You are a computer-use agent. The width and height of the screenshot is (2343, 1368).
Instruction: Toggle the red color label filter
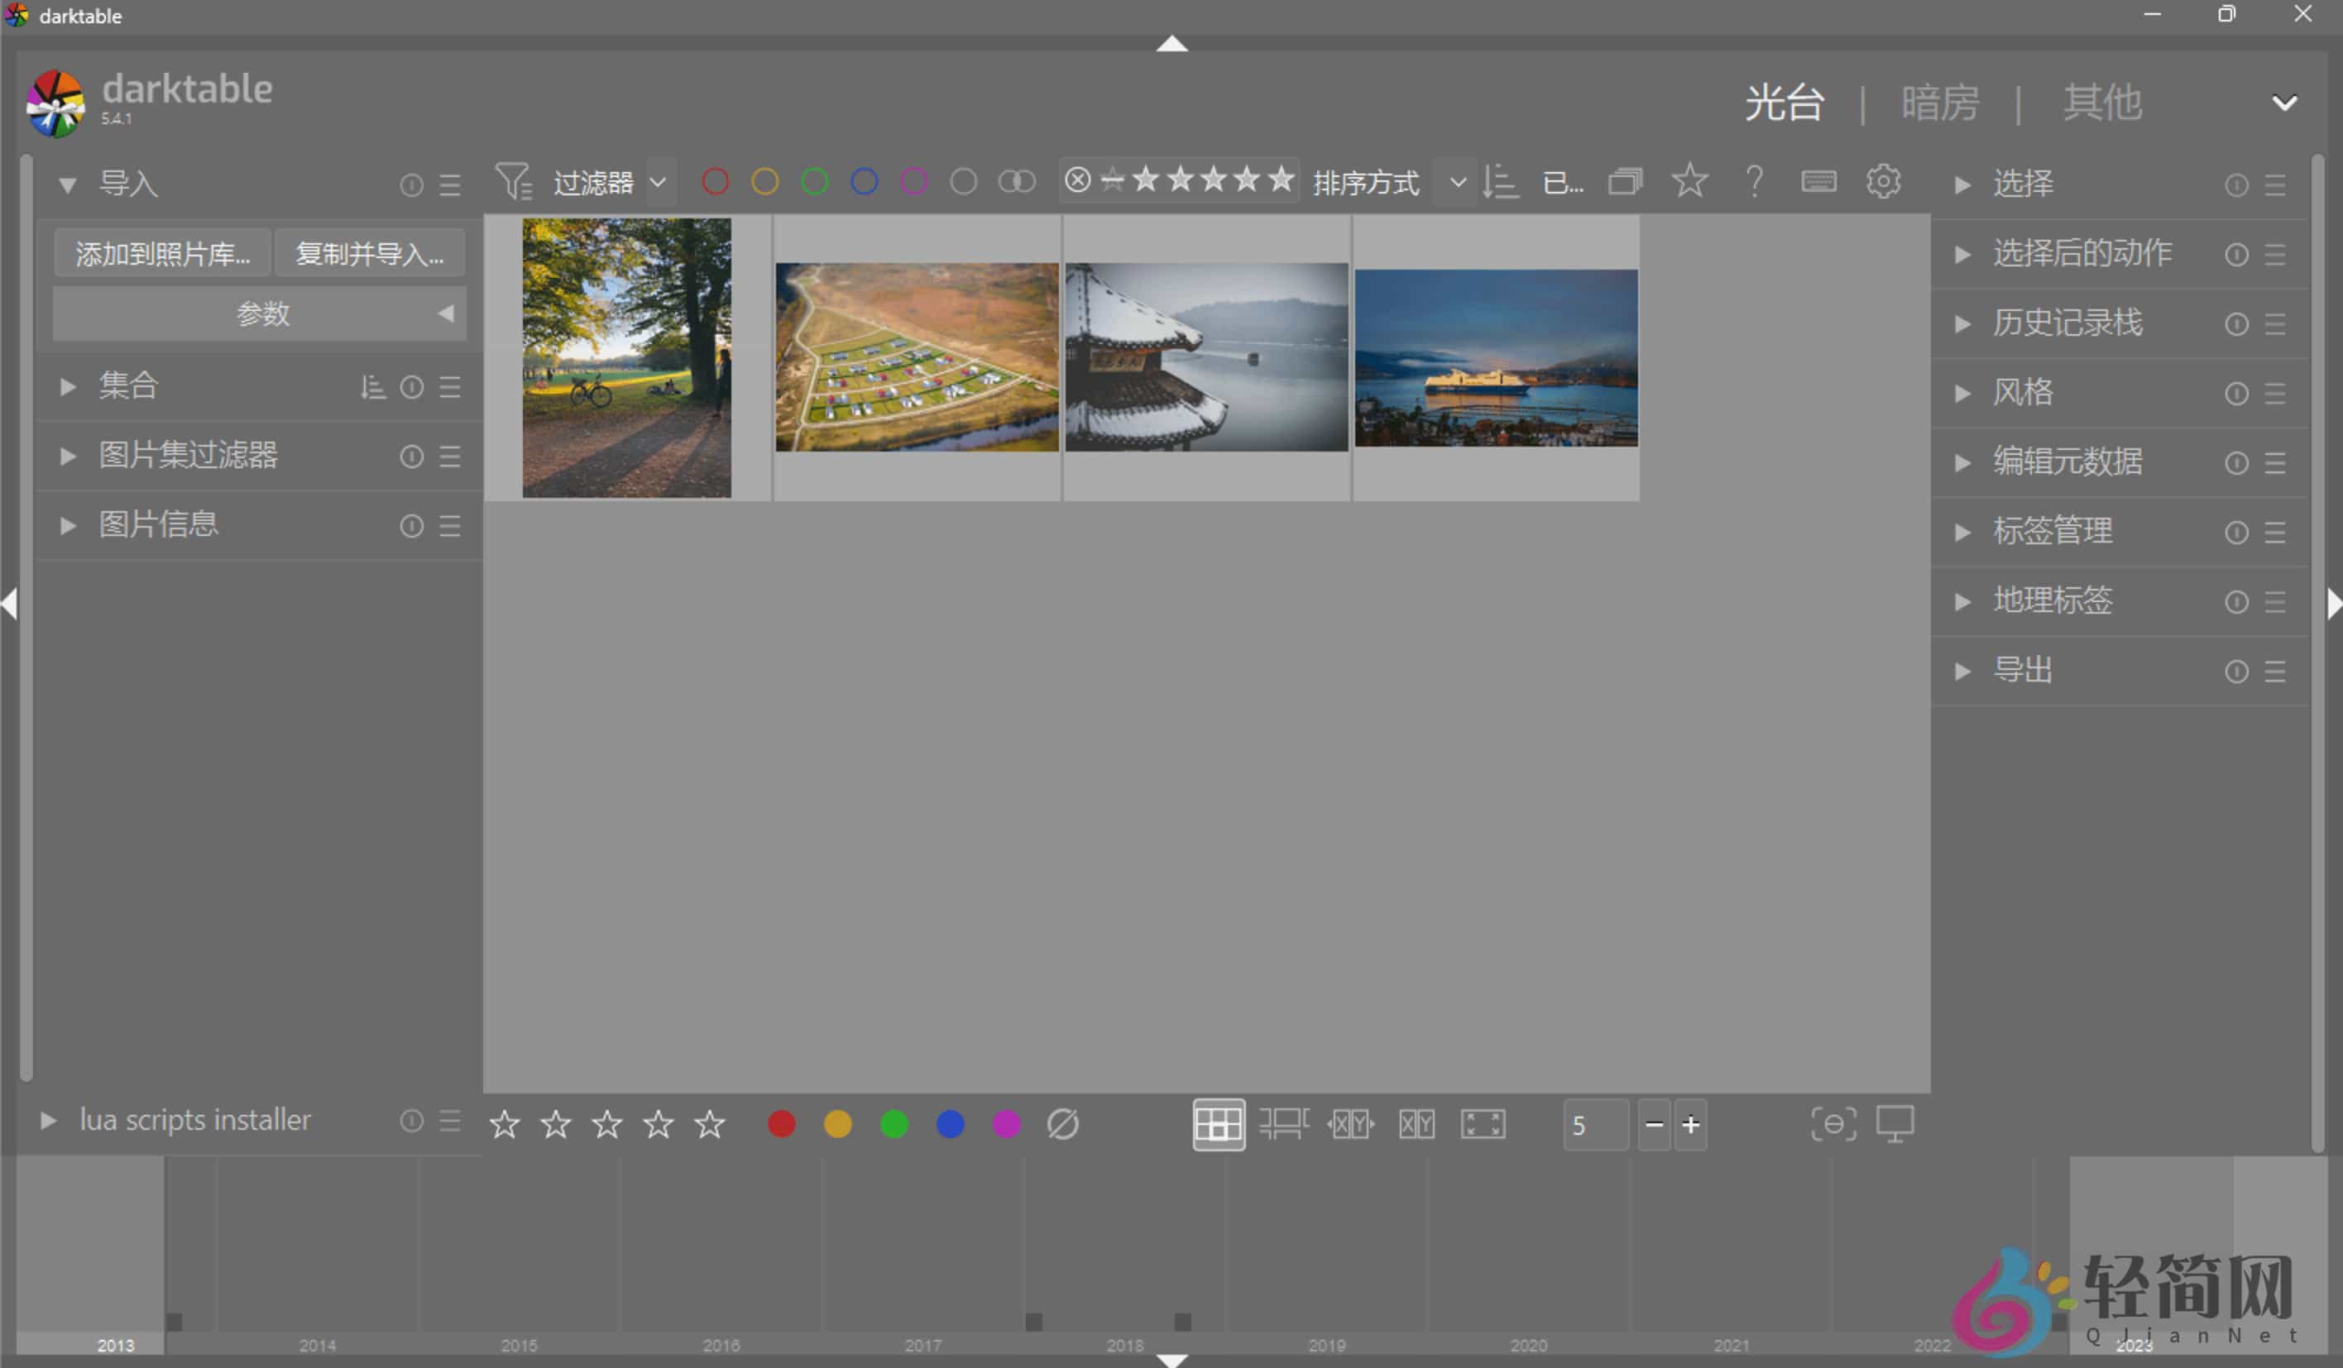(715, 181)
